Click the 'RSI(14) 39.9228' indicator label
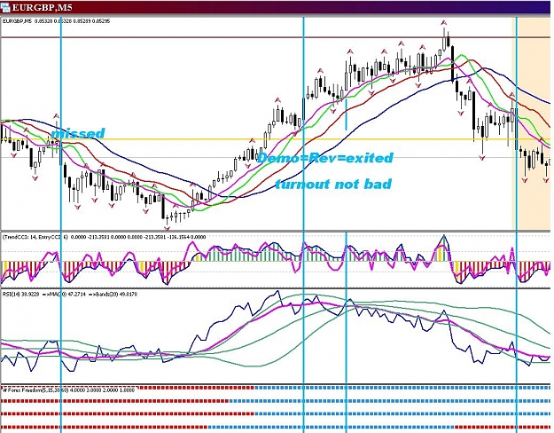Image resolution: width=554 pixels, height=433 pixels. 70,294
